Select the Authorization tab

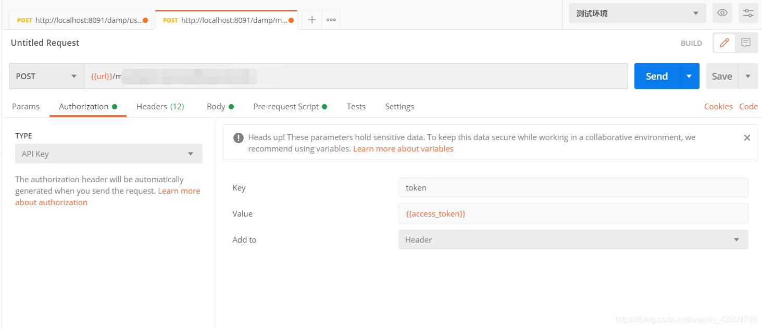click(x=88, y=106)
